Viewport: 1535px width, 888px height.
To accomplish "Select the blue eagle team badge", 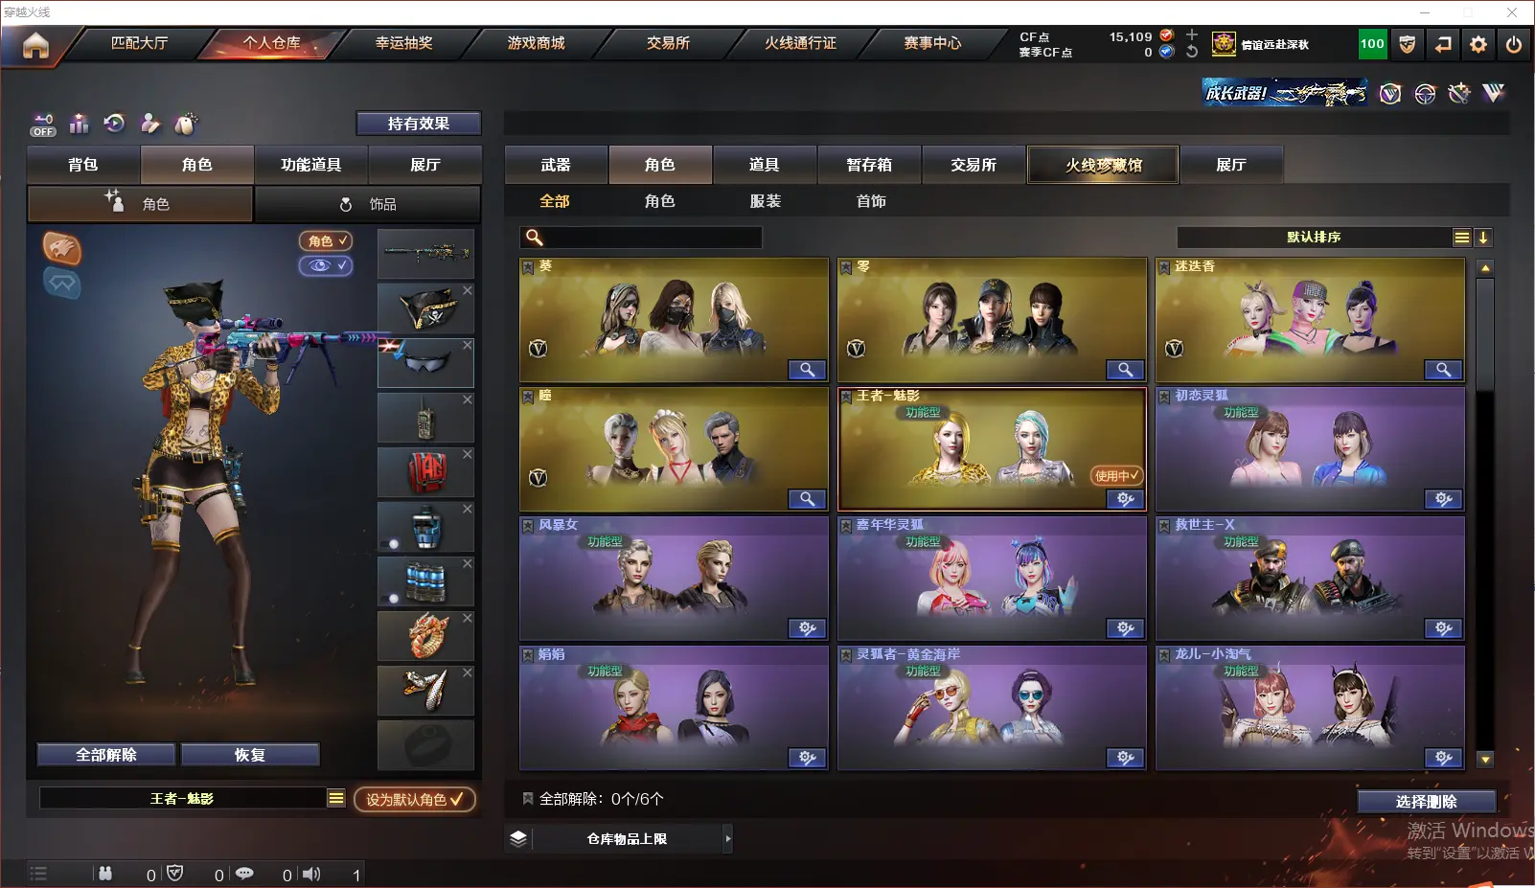I will 61,283.
